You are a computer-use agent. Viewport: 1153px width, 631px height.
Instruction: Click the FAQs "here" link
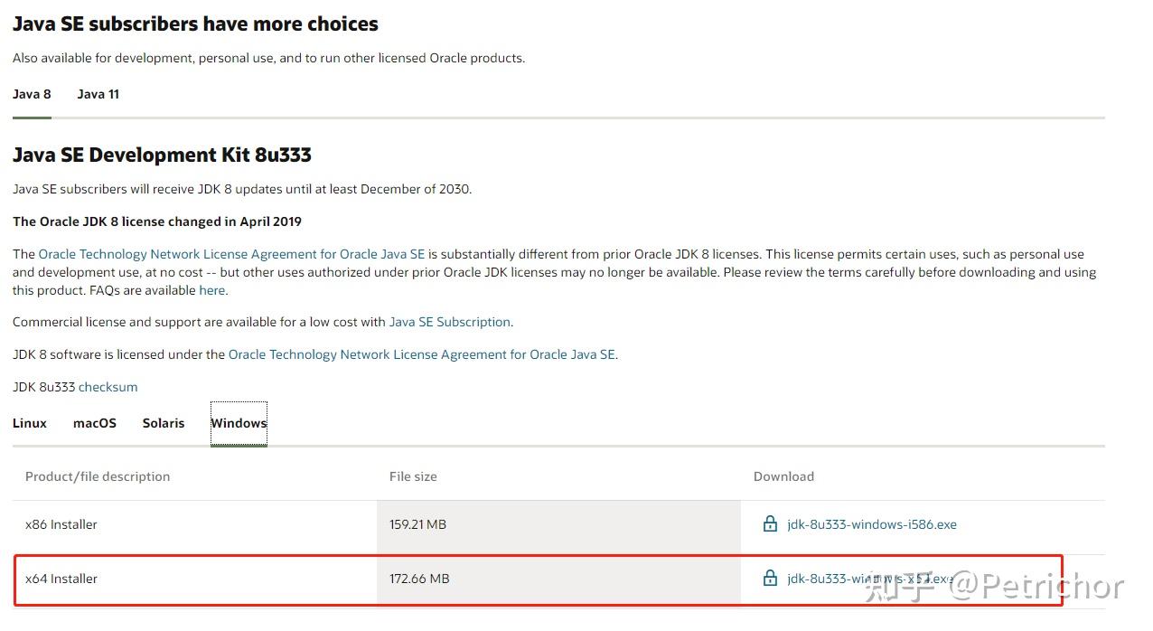click(211, 290)
